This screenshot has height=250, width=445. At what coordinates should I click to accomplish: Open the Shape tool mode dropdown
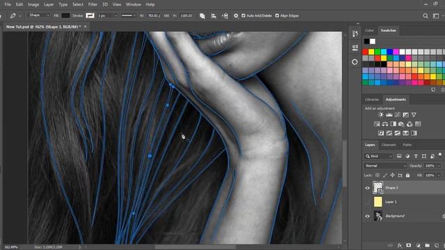click(39, 15)
